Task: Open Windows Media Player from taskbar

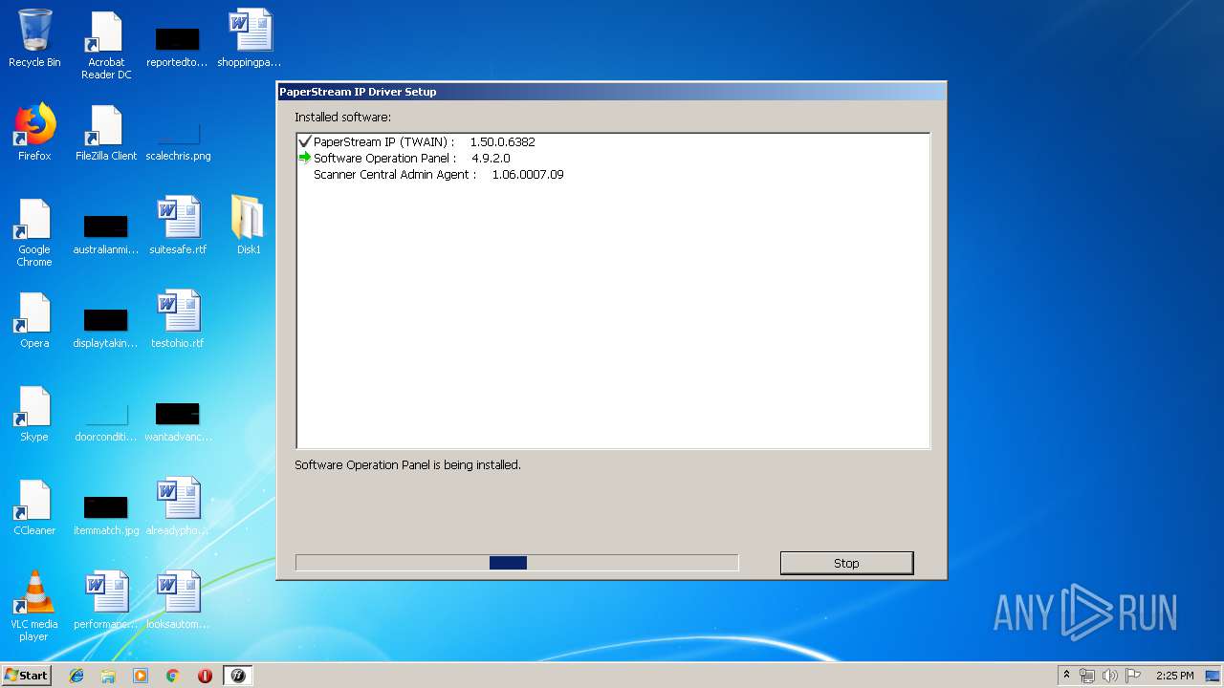Action: (141, 676)
